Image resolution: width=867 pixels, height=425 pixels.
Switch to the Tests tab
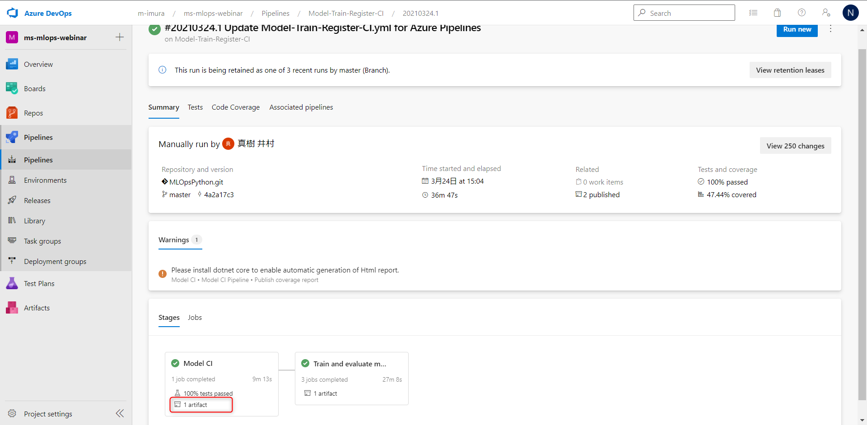click(195, 107)
